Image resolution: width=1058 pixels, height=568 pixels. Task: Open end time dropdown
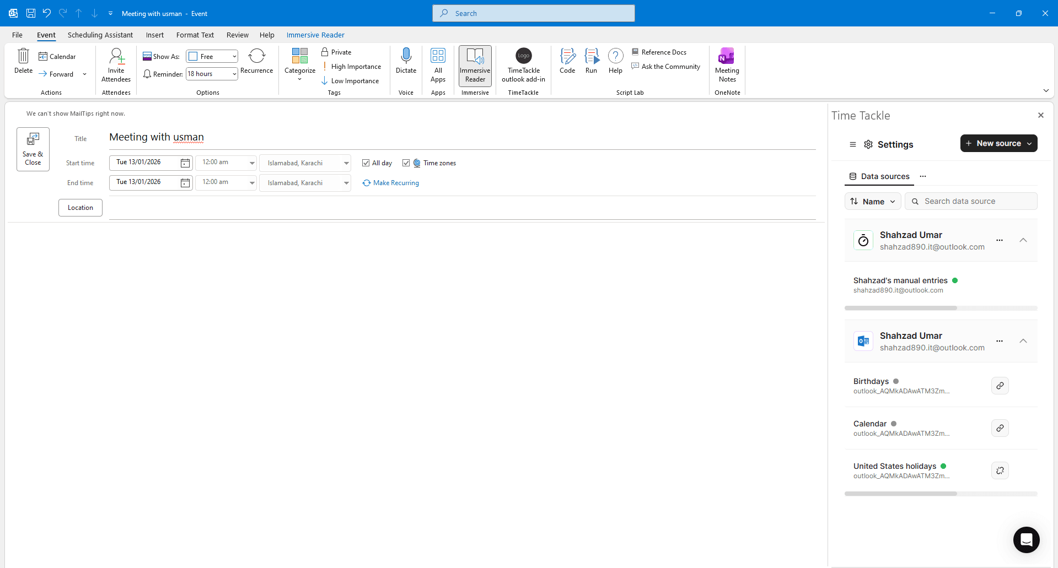pyautogui.click(x=252, y=183)
